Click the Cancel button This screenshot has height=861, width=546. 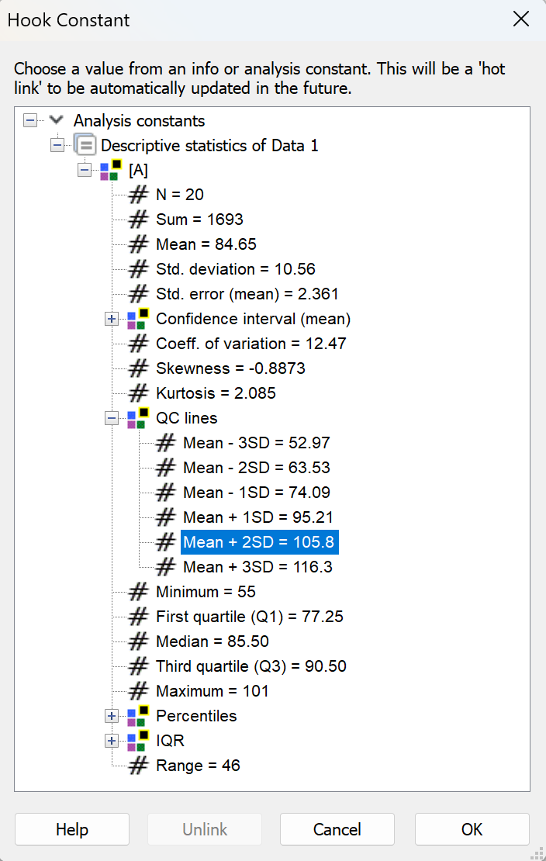[337, 829]
